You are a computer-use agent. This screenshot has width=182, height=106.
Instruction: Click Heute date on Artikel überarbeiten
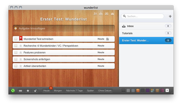tap(101, 66)
